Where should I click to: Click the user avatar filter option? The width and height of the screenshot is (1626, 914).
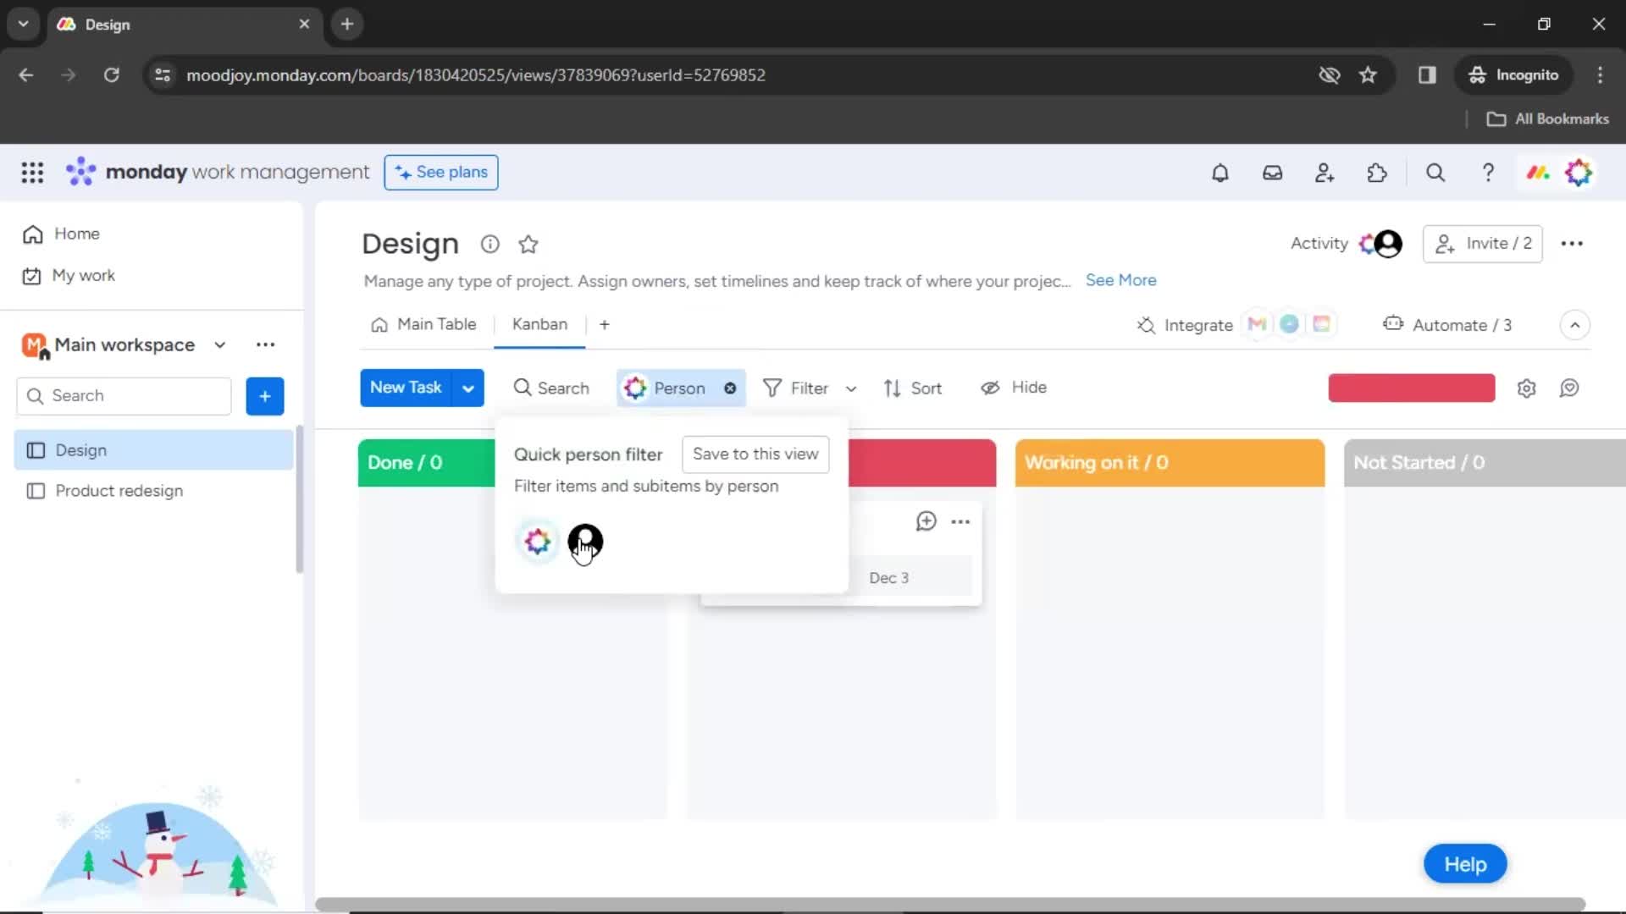(x=585, y=542)
